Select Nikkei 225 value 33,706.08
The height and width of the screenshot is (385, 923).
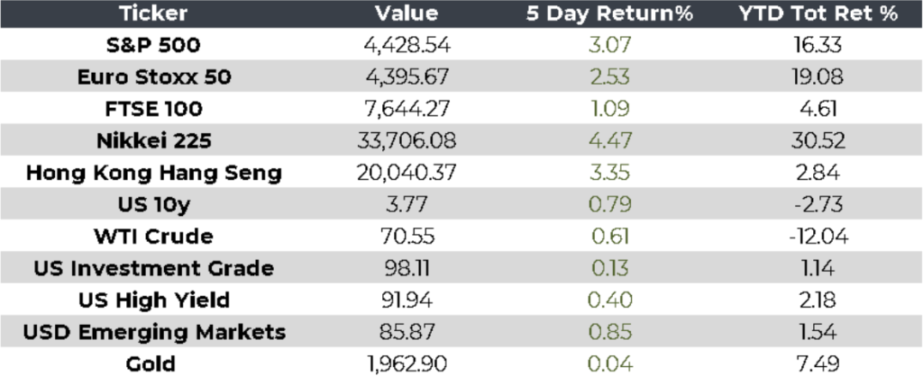click(x=406, y=140)
